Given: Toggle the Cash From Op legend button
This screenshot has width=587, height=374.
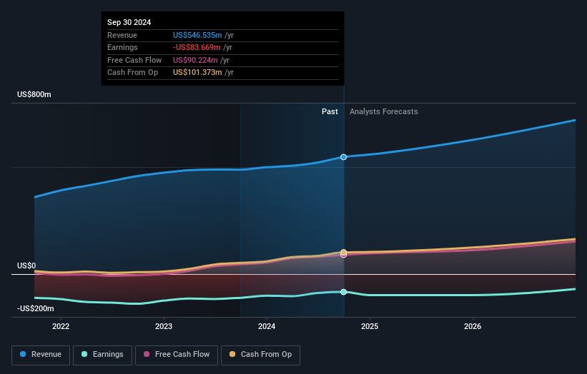Looking at the screenshot, I should click(260, 355).
